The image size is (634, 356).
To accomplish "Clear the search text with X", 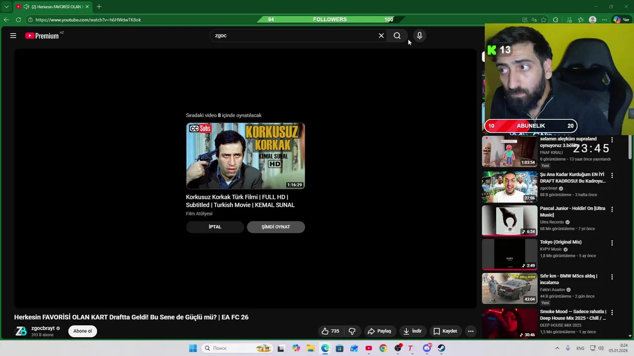I will 381,36.
